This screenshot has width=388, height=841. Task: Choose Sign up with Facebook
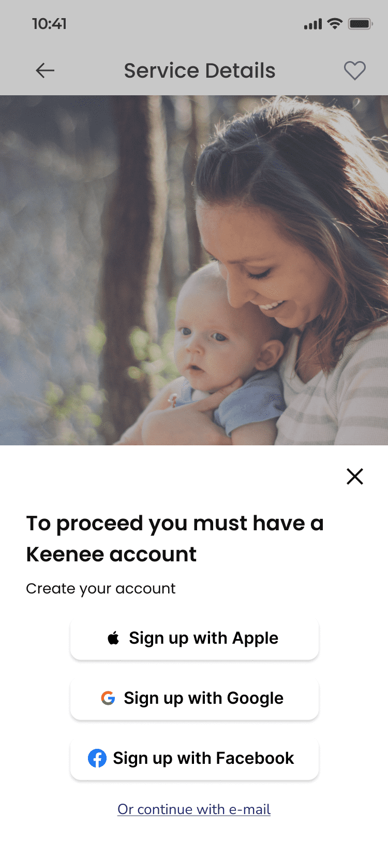(x=195, y=759)
